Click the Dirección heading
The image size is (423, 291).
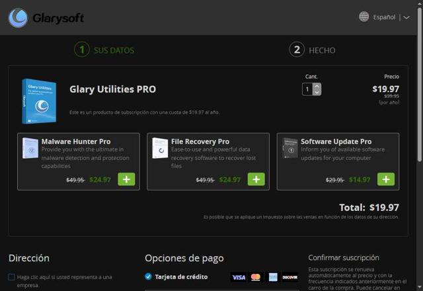click(29, 258)
